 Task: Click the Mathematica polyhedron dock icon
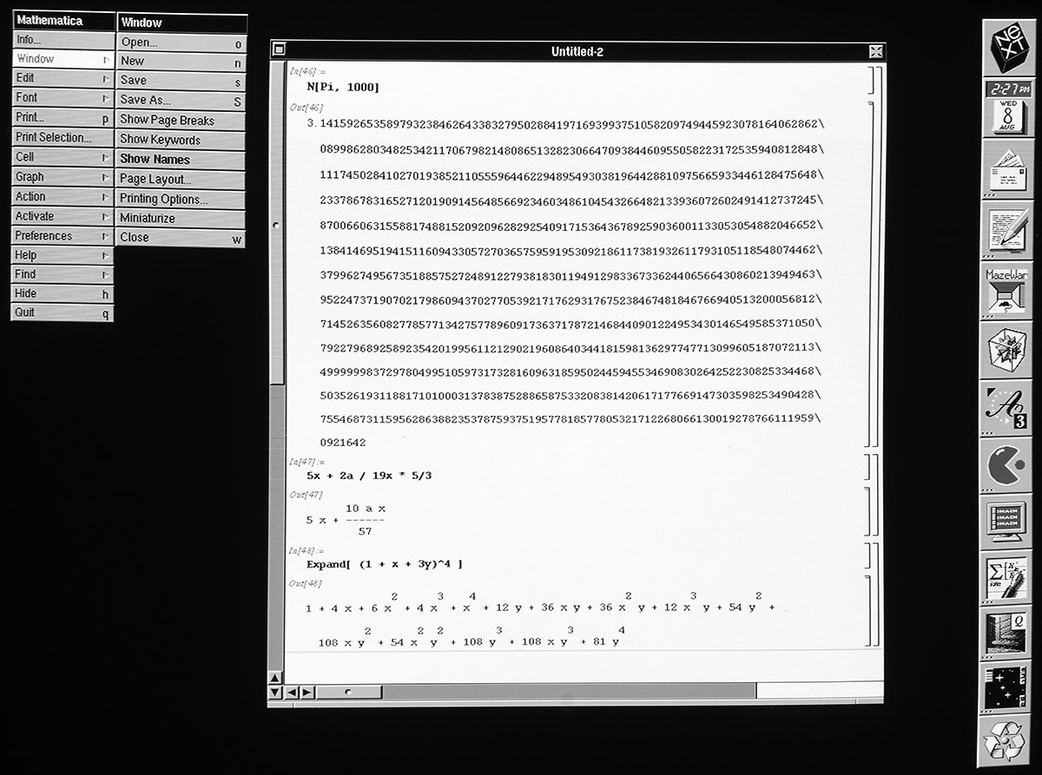(1006, 350)
